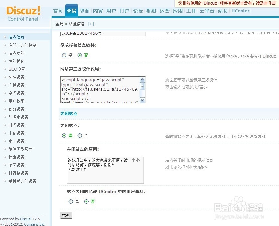Open 手机版访问设置 in the sidebar

pyautogui.click(x=22, y=181)
